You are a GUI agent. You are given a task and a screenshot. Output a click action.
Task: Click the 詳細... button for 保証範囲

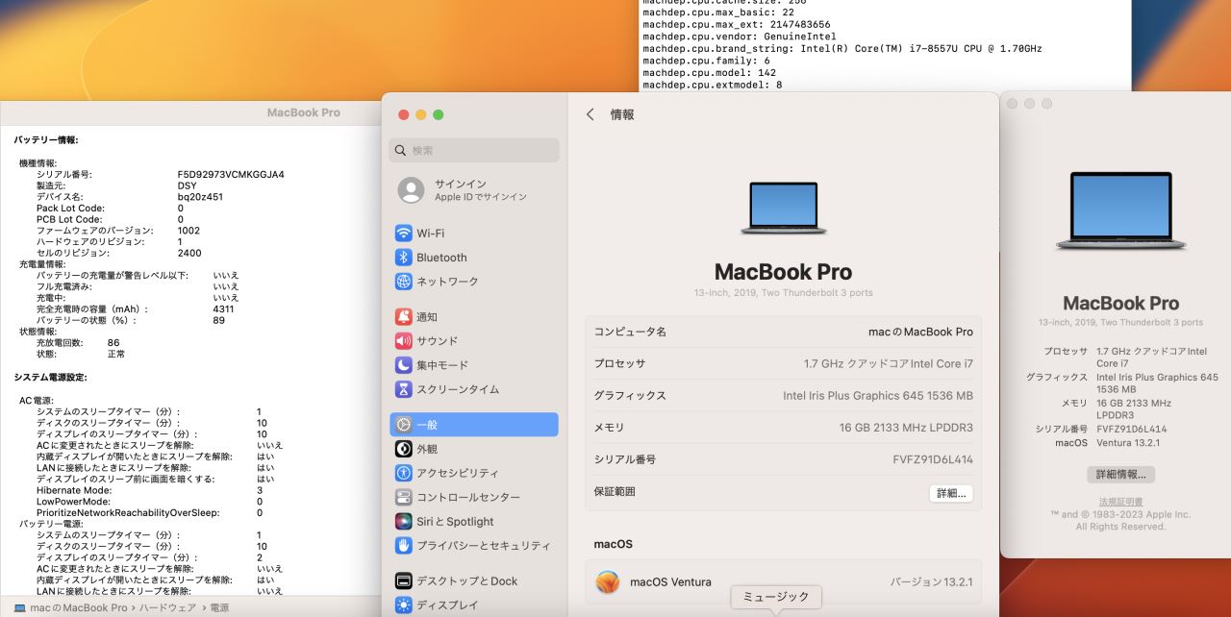951,493
